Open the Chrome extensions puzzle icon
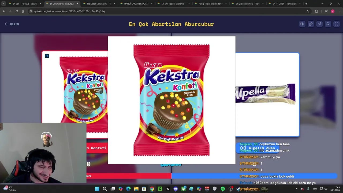The image size is (343, 193). pyautogui.click(x=317, y=11)
